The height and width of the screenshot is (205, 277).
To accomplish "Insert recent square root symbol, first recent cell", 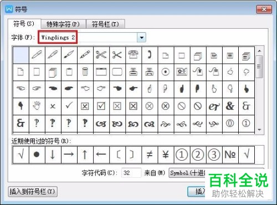I will pyautogui.click(x=21, y=155).
